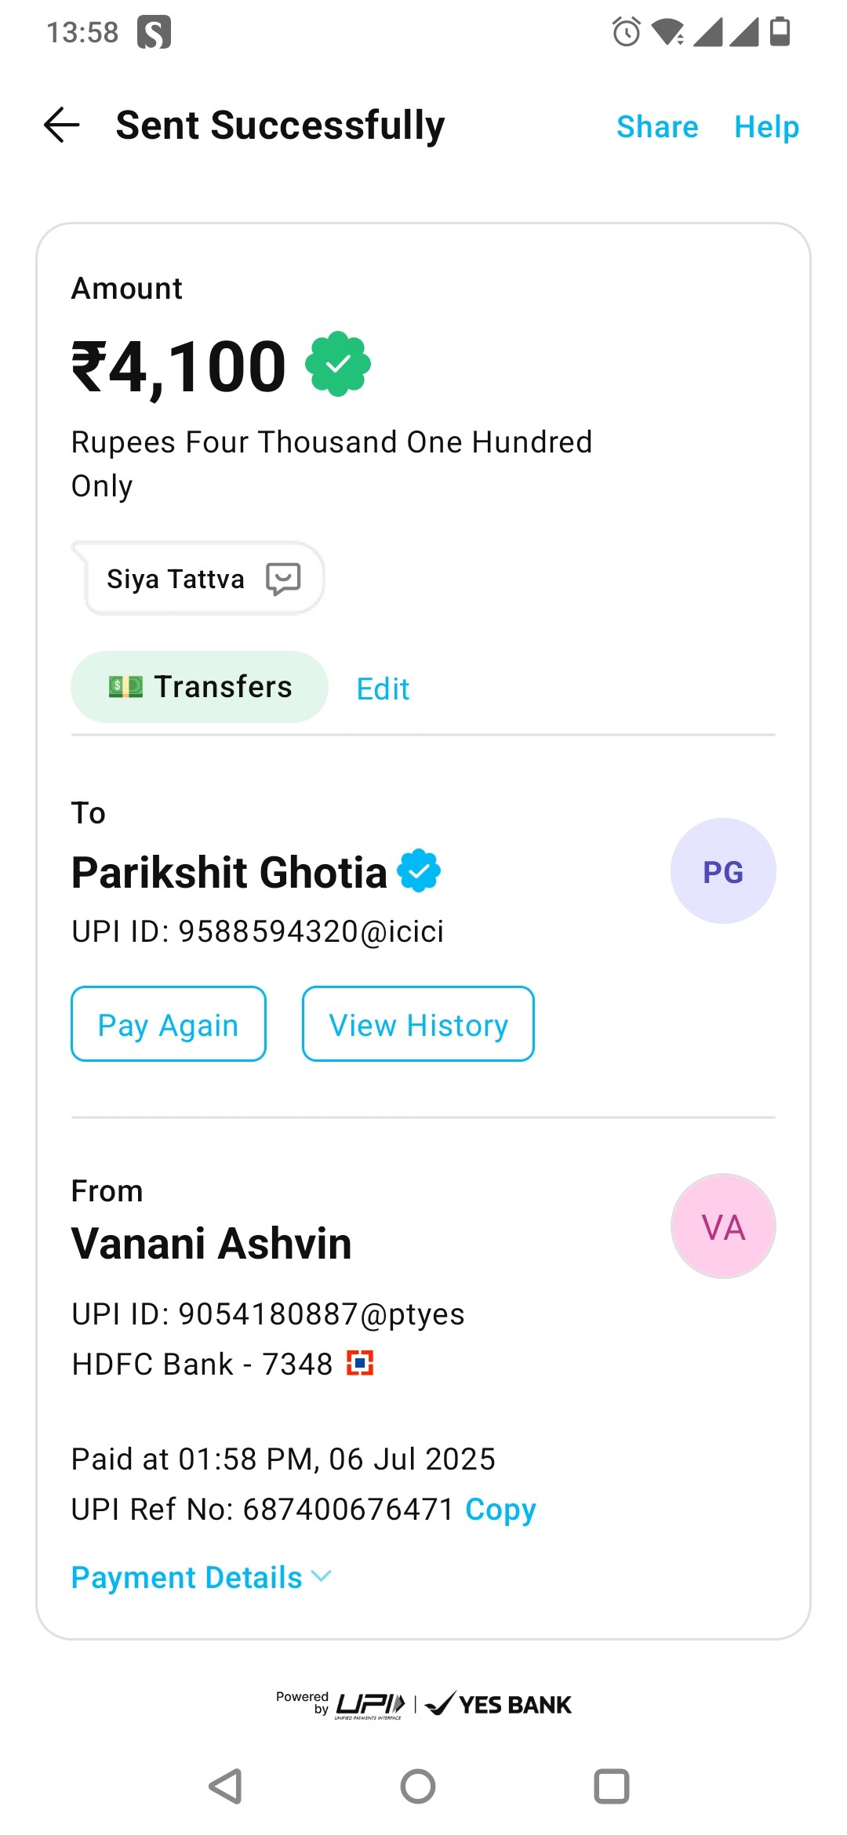This screenshot has height=1835, width=847.
Task: Expand the Payment Details section
Action: click(x=202, y=1578)
